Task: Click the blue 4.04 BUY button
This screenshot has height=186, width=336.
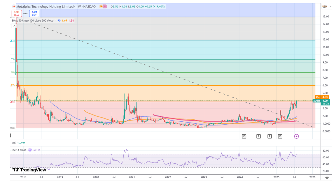Action: [x=34, y=13]
